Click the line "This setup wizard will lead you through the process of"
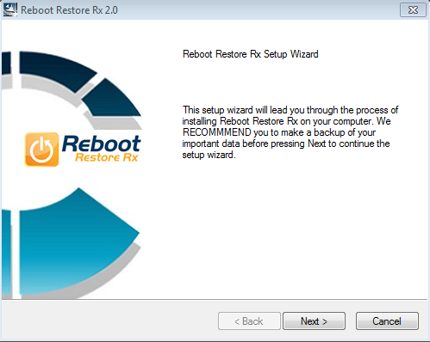The width and height of the screenshot is (430, 342). pyautogui.click(x=290, y=110)
